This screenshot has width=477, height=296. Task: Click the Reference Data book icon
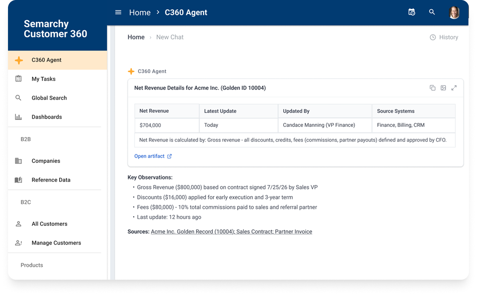coord(18,180)
